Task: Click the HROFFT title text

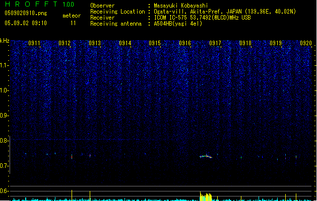Action: [x=31, y=4]
